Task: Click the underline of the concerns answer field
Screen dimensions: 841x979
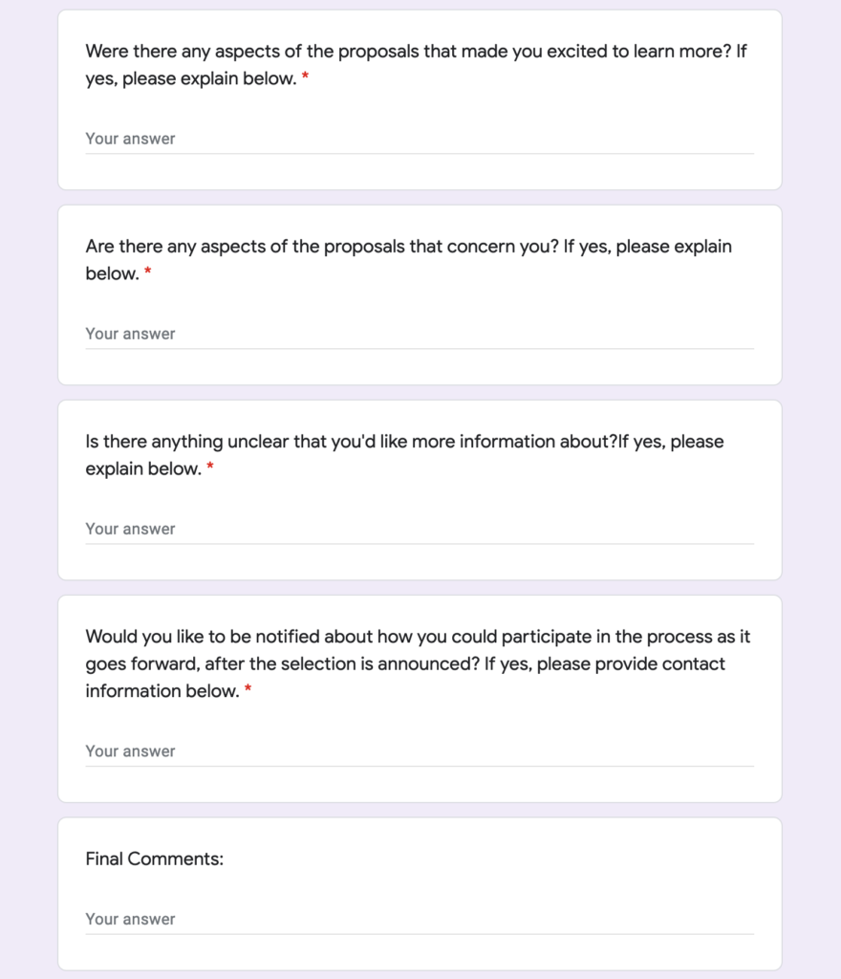Action: 420,348
